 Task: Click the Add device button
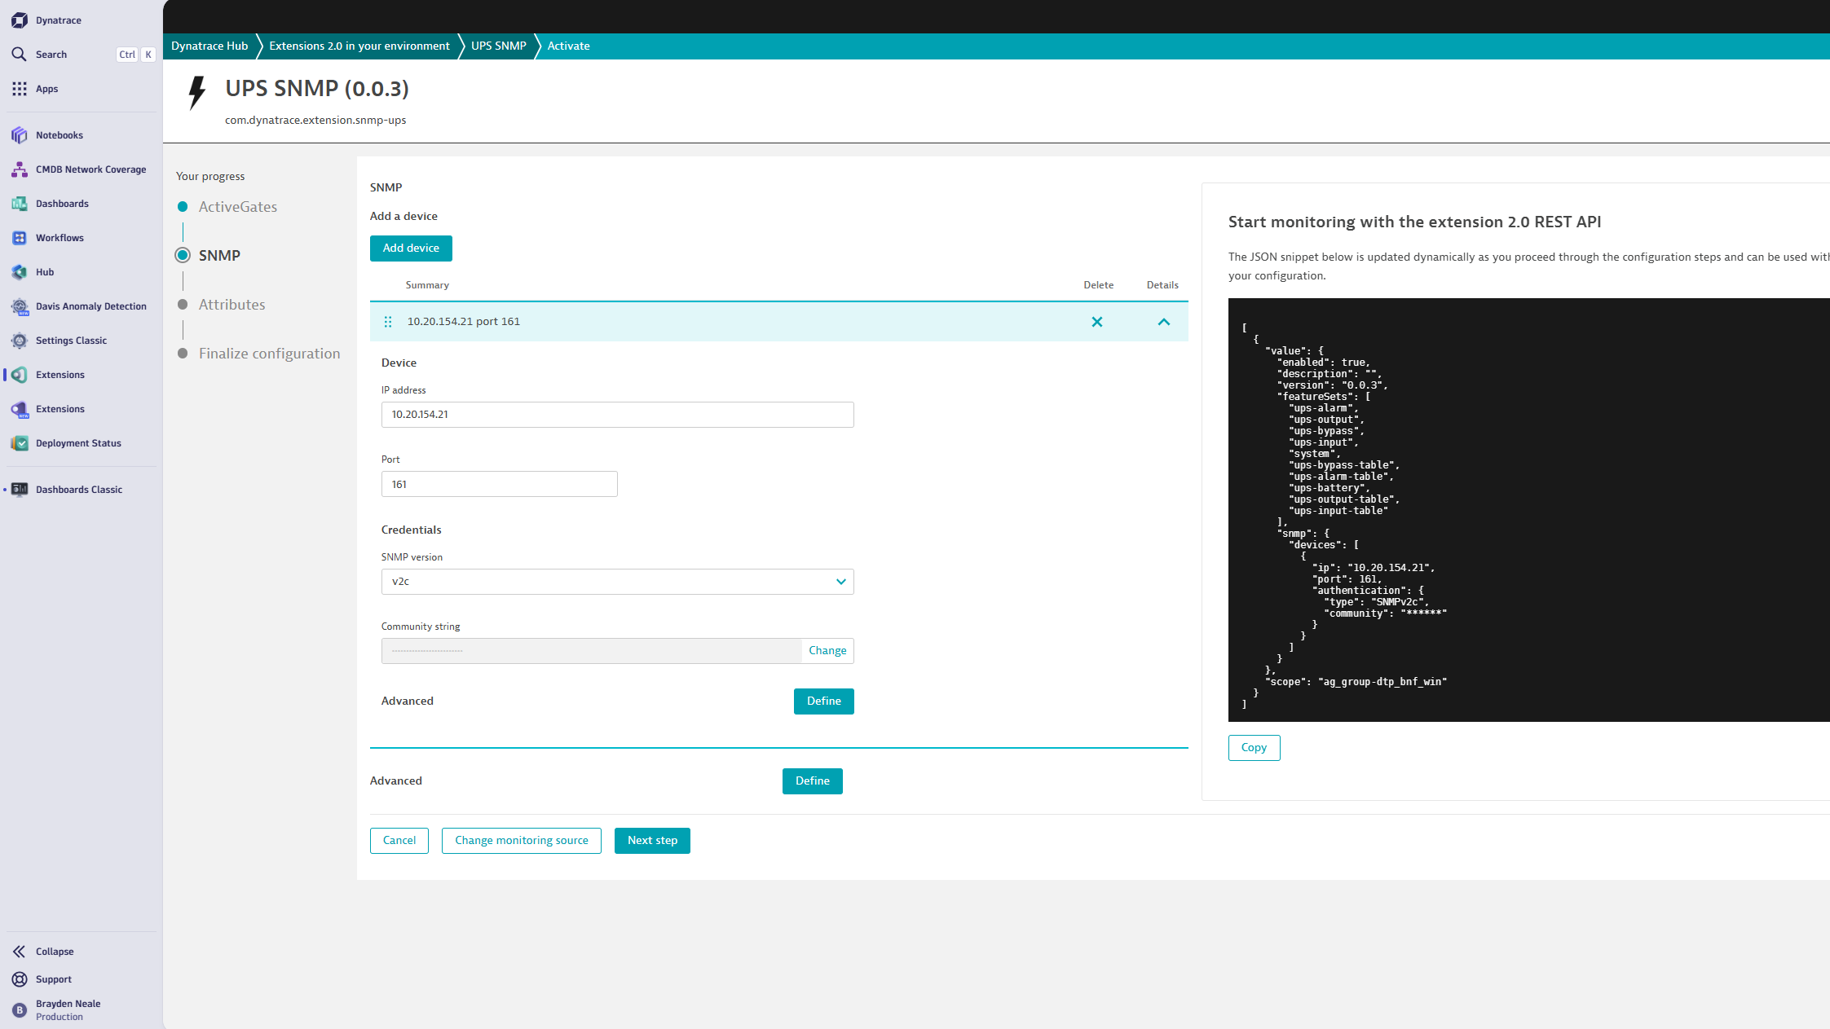pyautogui.click(x=411, y=248)
